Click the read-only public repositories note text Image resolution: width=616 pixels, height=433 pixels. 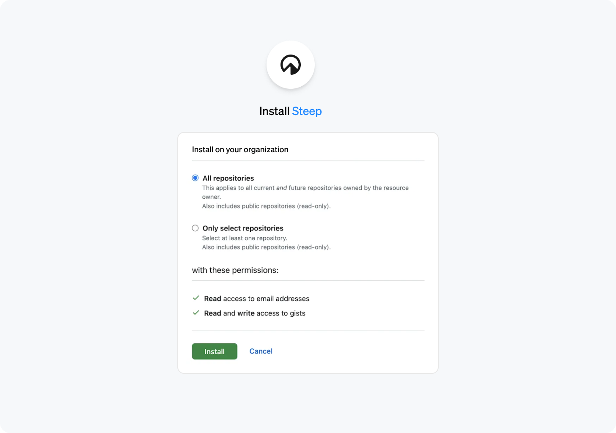click(x=267, y=206)
